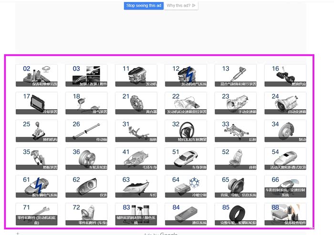
Task: Open category 03 retrofit accessories tile
Action: 86,75
